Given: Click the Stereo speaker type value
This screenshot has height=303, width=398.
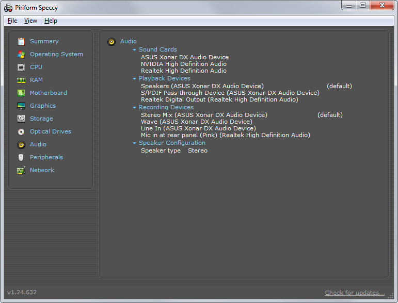Looking at the screenshot, I should (198, 151).
